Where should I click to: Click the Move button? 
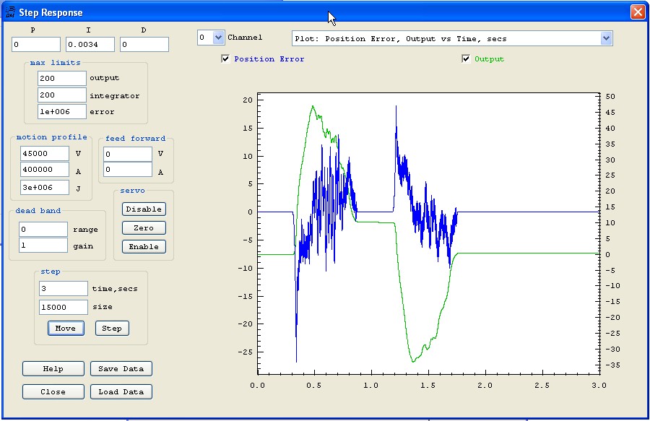pos(65,328)
